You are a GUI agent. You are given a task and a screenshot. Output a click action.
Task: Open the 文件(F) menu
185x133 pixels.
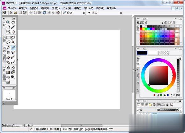(x=12, y=8)
